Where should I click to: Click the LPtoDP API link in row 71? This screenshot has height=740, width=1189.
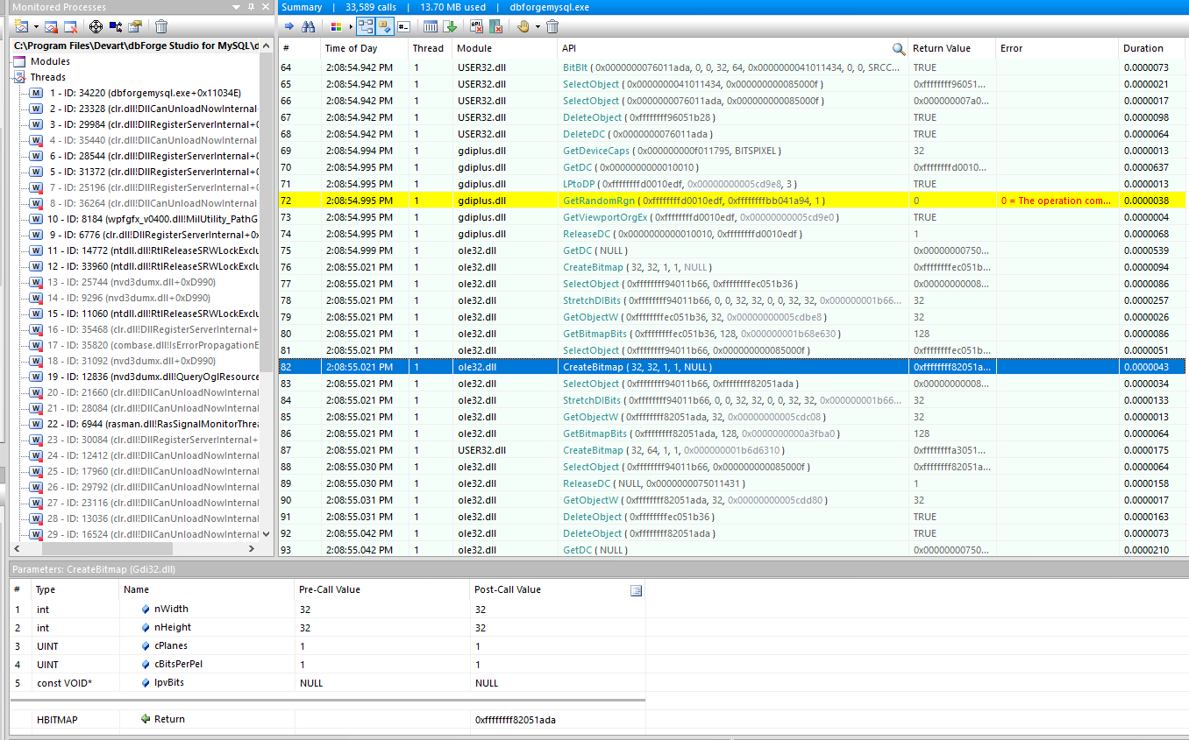click(579, 184)
